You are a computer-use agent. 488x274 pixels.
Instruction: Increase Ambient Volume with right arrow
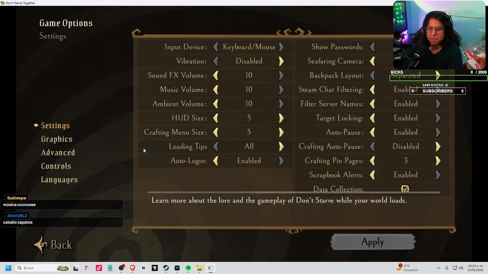(281, 104)
